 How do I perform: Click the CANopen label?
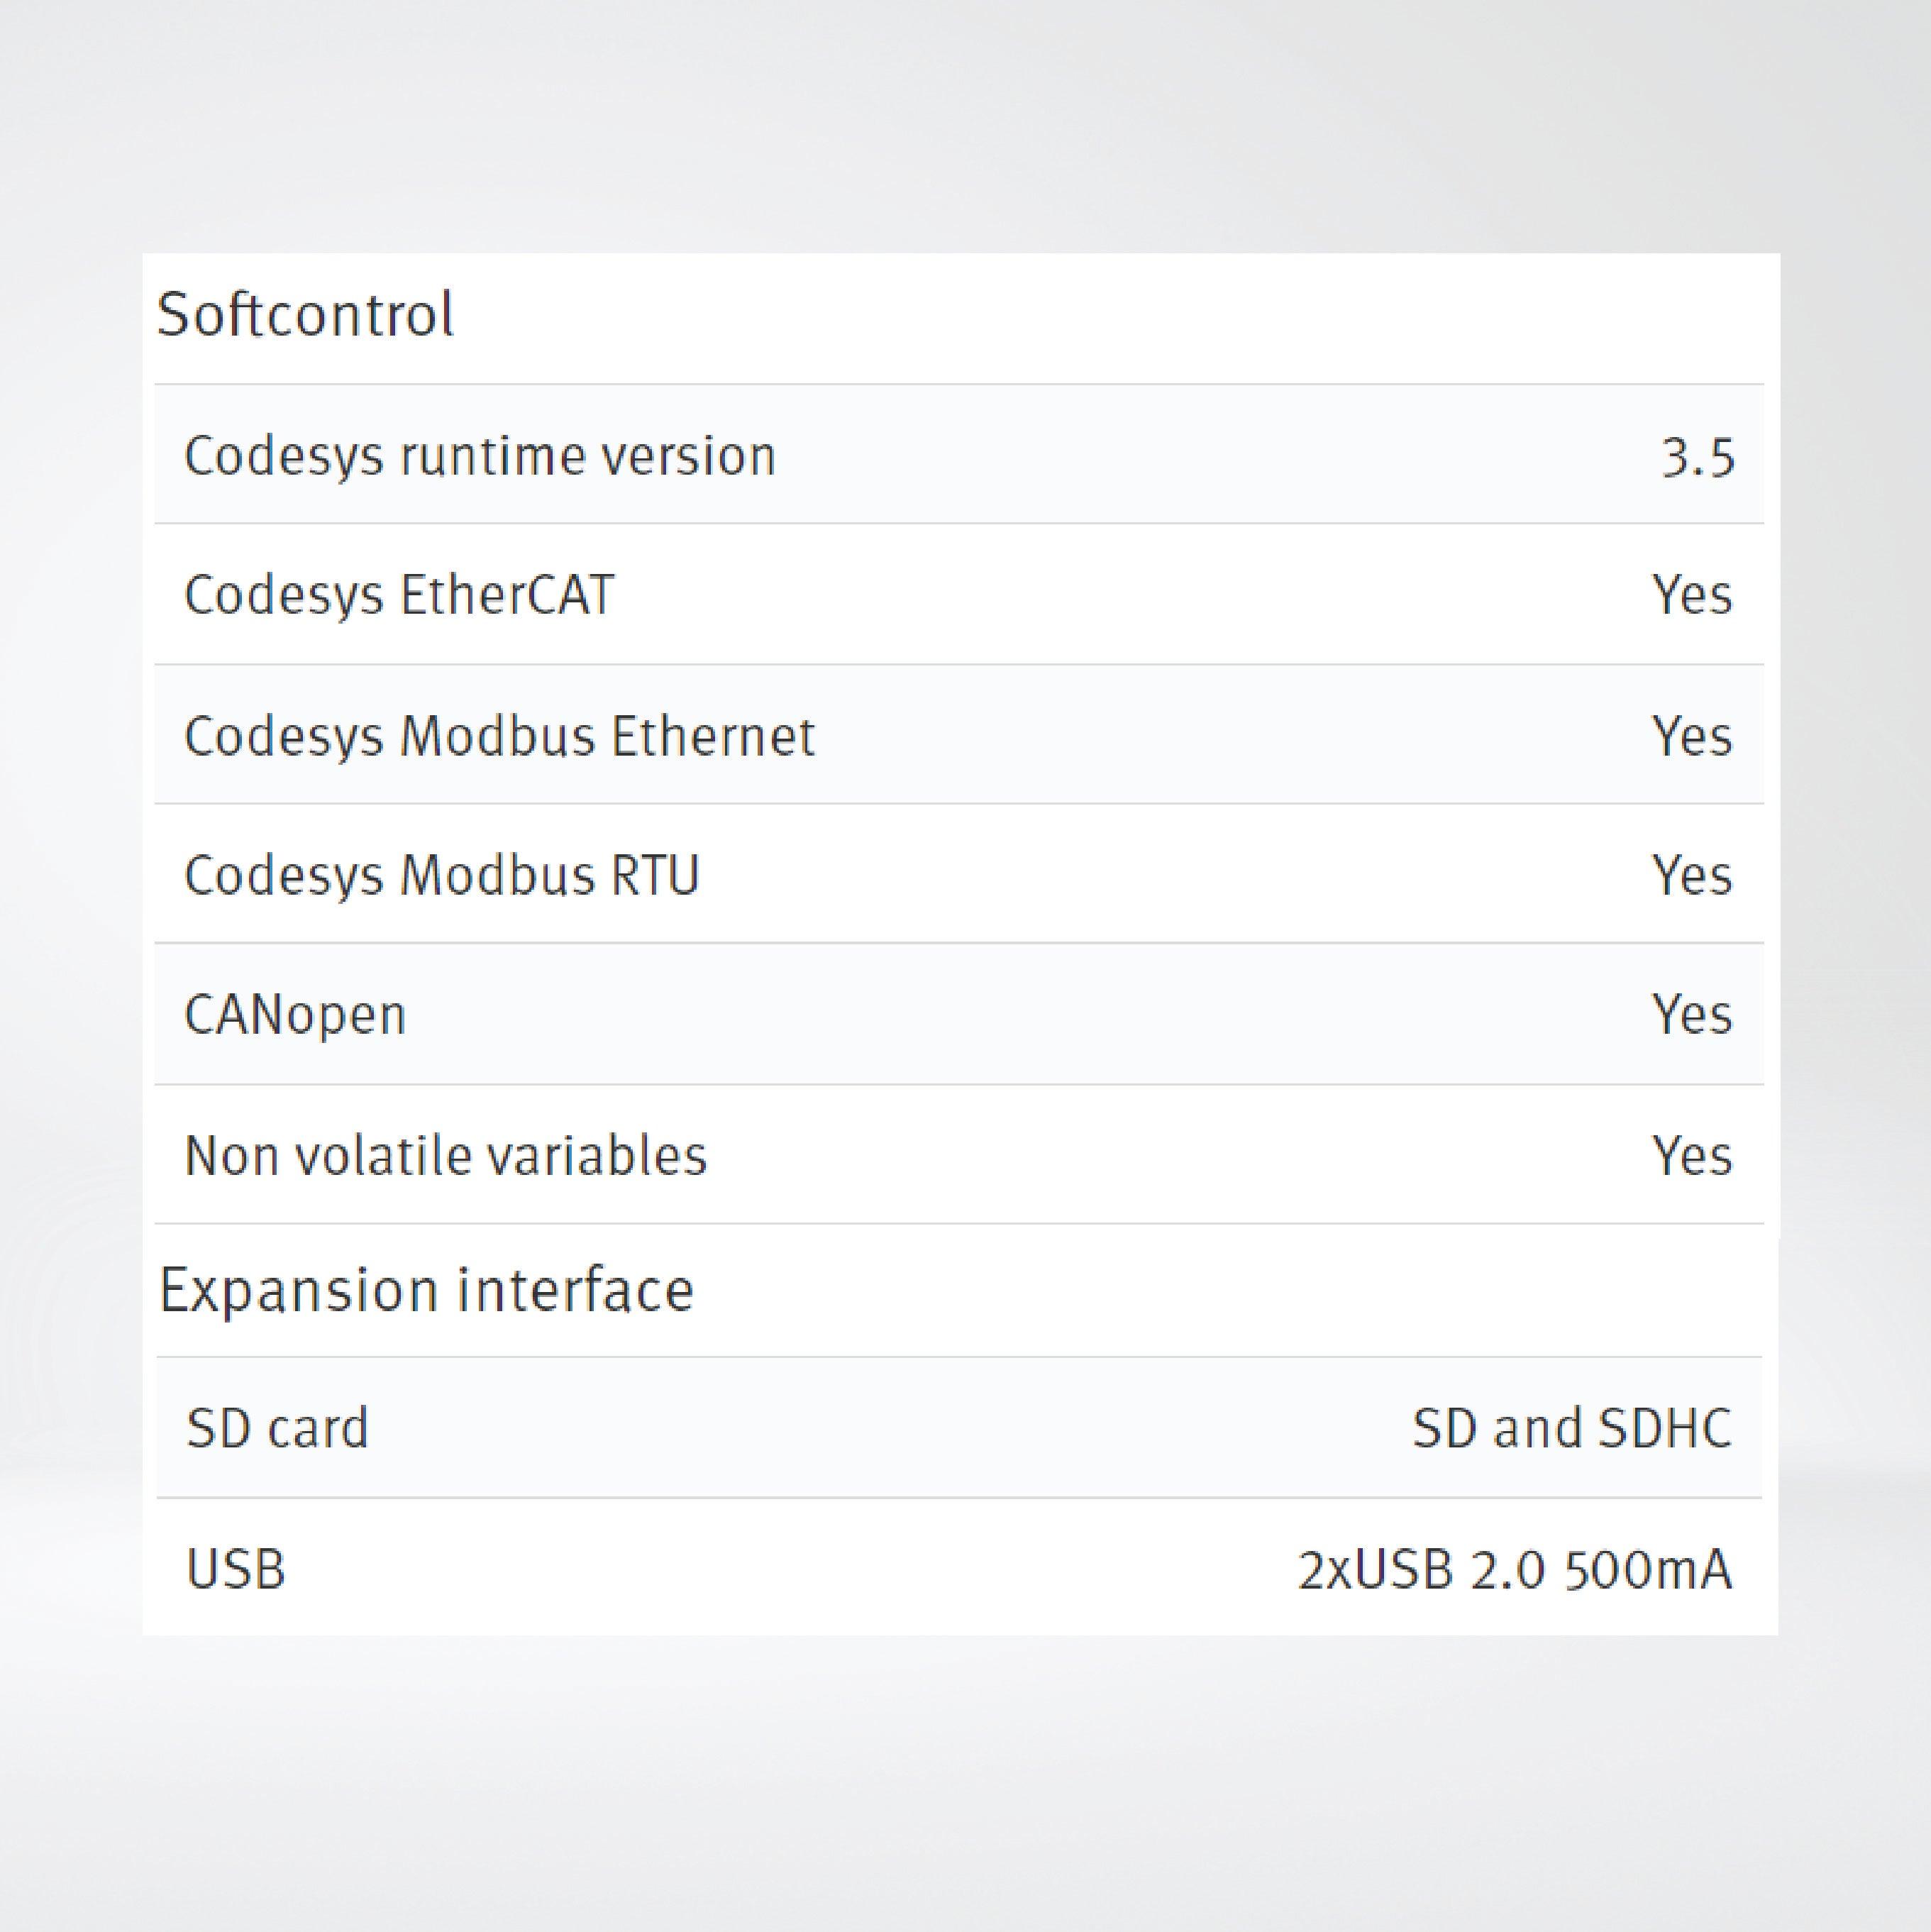point(295,1015)
